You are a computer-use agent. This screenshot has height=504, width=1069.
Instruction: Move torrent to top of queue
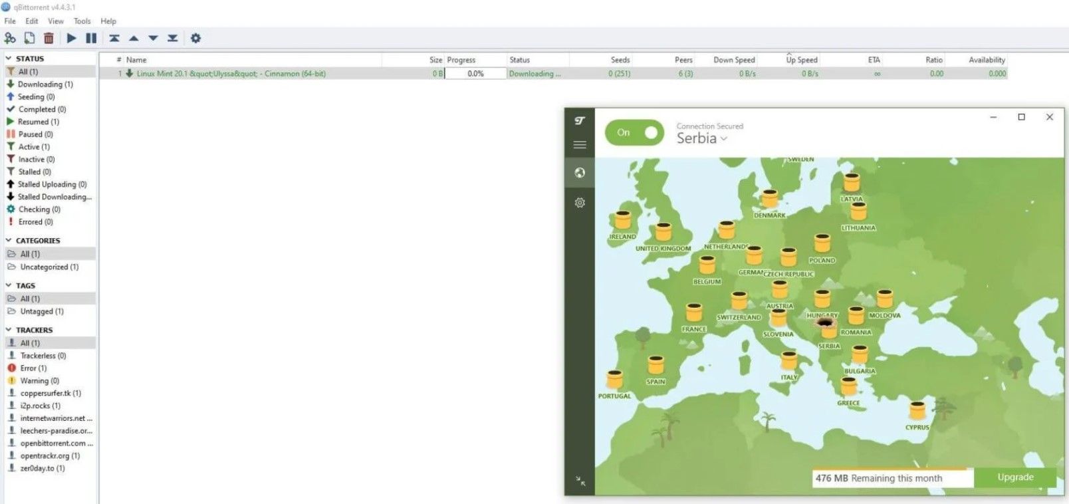[x=114, y=38]
